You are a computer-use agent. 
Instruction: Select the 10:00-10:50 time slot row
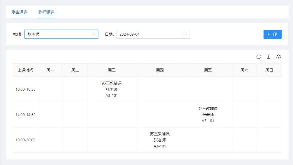(26, 89)
